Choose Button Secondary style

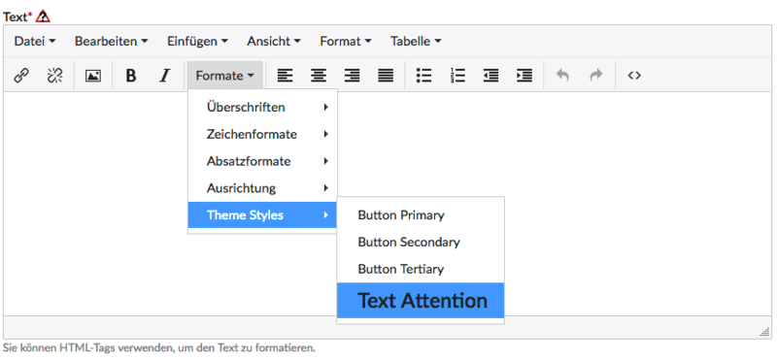pyautogui.click(x=421, y=243)
